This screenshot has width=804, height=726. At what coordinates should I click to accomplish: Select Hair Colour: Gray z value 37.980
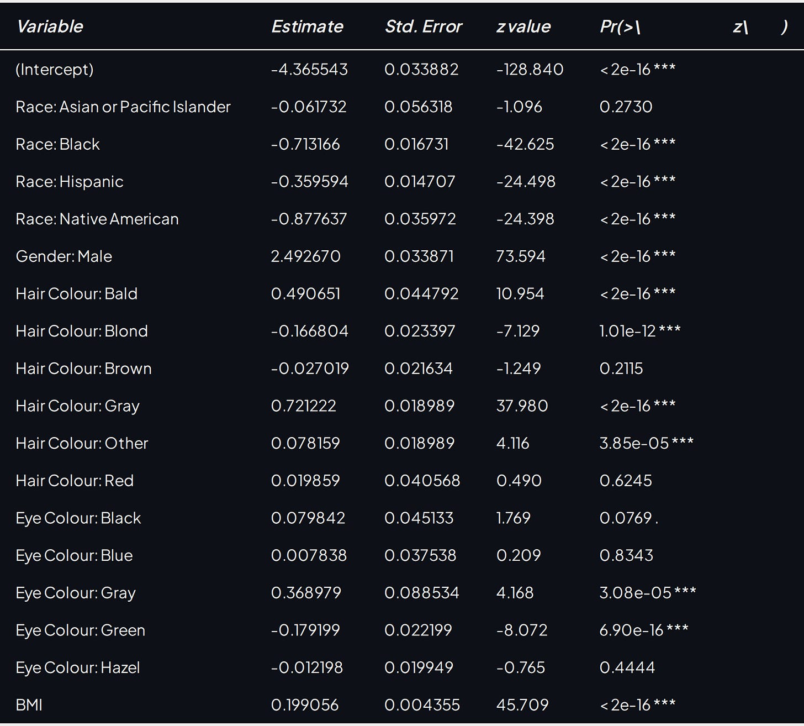(x=522, y=406)
